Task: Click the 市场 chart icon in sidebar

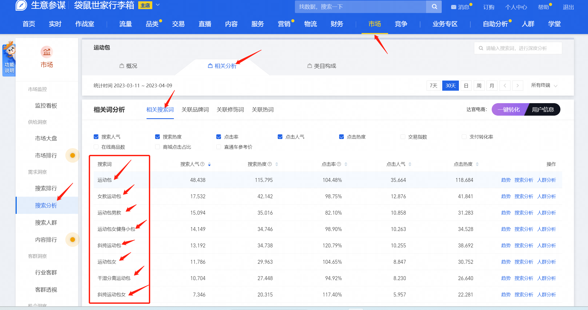Action: coord(47,52)
